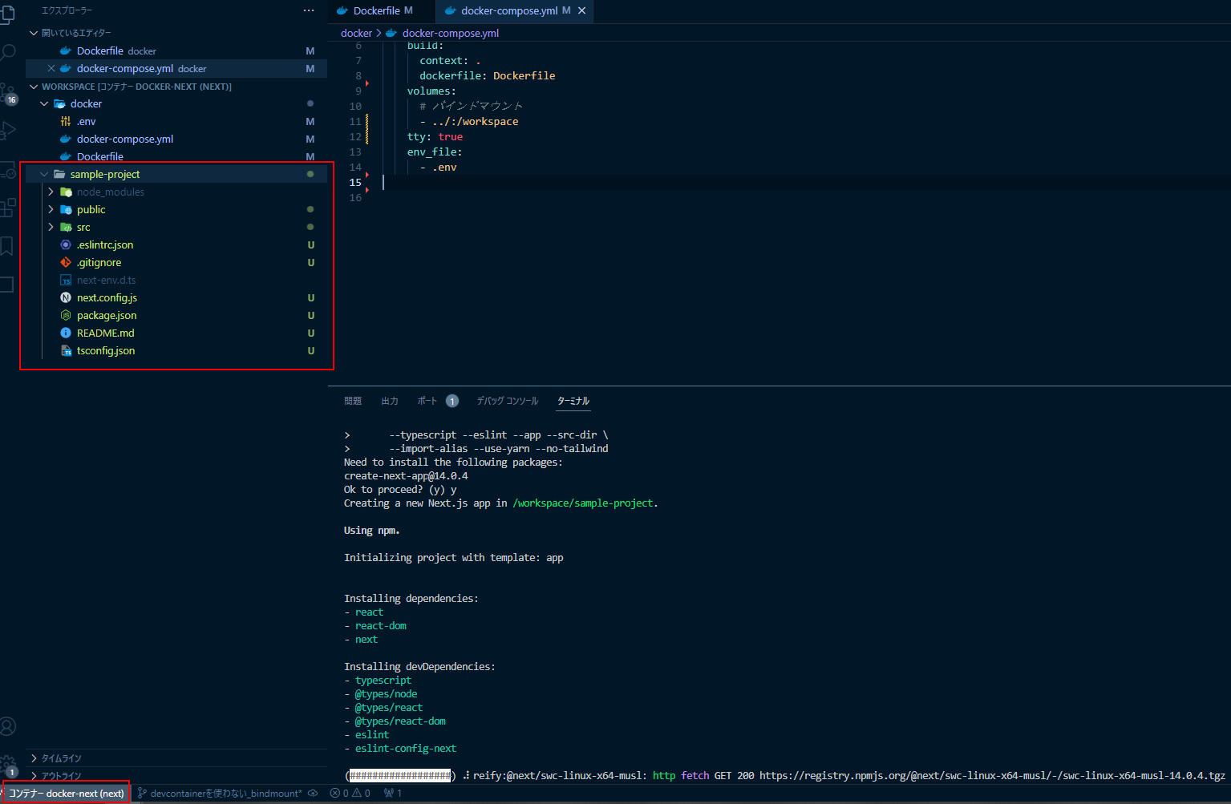The image size is (1231, 804).
Task: Click 'eslint-config-next' in terminal output
Action: (406, 749)
